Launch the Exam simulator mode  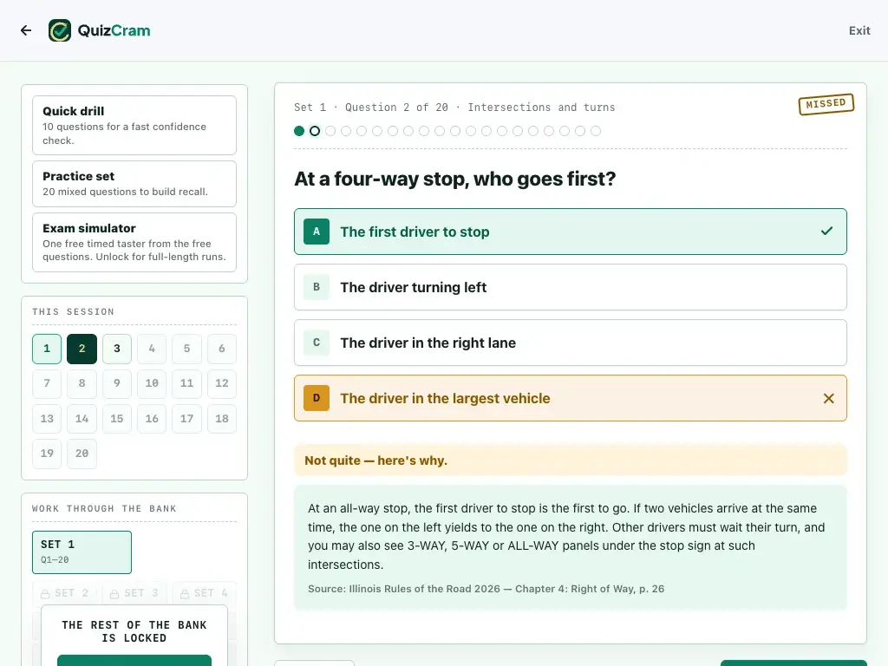[134, 243]
